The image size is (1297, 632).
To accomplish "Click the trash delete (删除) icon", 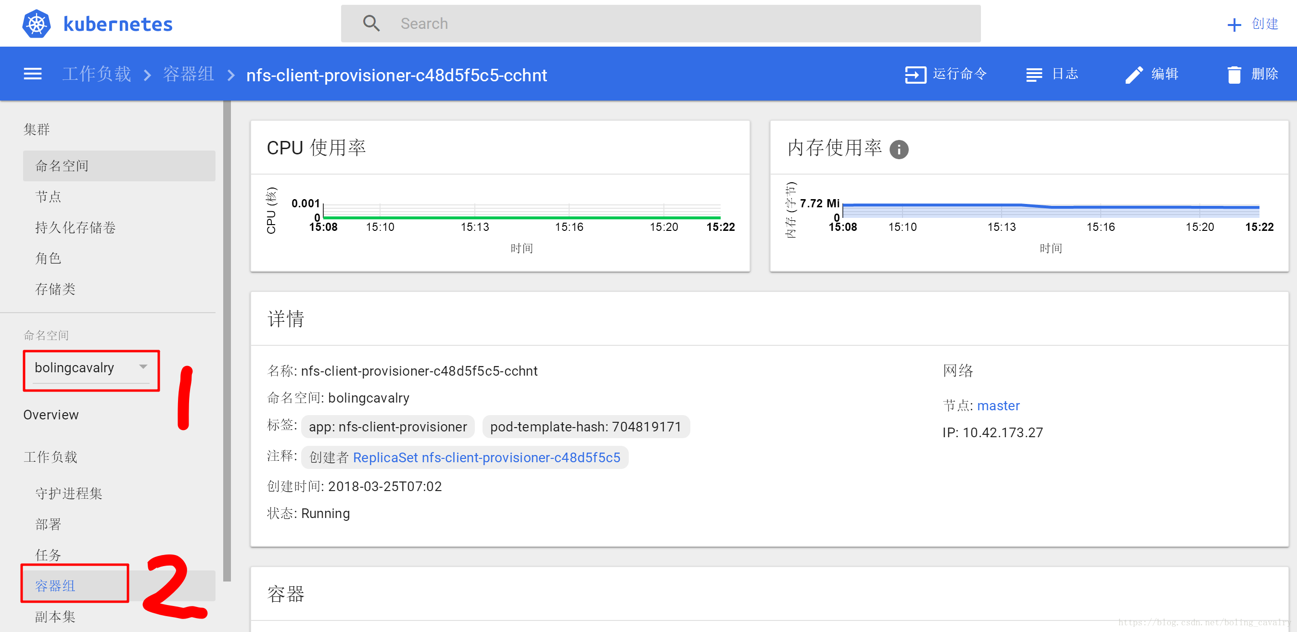I will pos(1233,75).
